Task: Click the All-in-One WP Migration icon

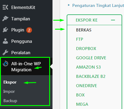Action: click(5, 63)
